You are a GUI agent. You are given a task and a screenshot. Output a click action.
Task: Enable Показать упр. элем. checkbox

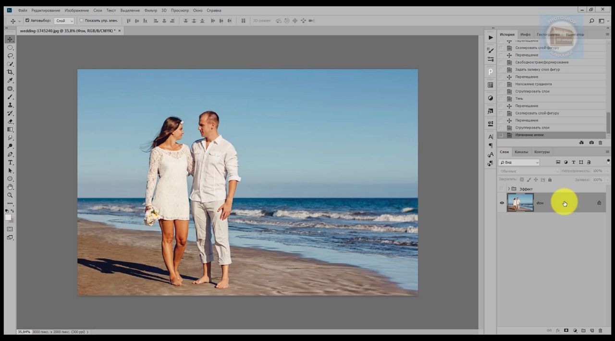pyautogui.click(x=81, y=21)
